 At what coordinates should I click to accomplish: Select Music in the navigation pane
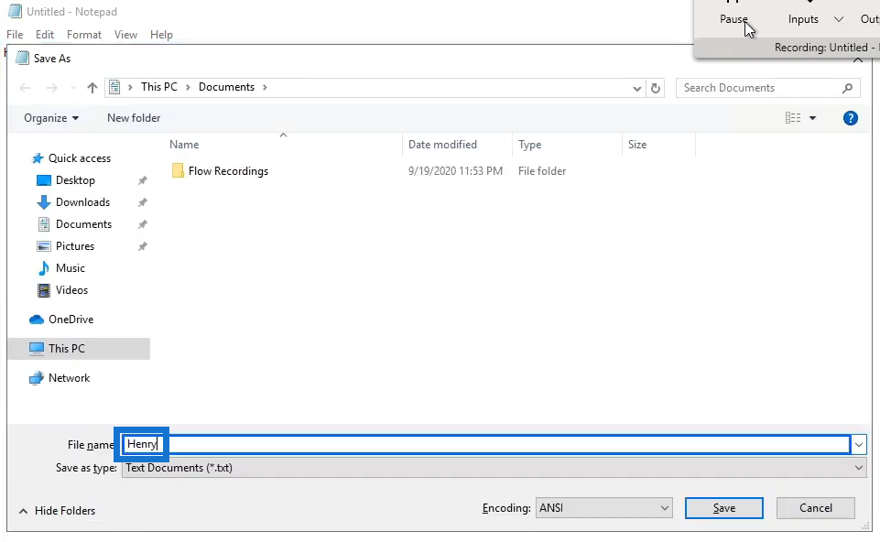(71, 268)
